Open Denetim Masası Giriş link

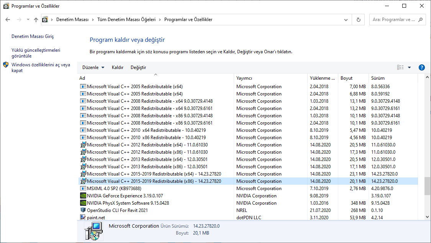coord(33,36)
